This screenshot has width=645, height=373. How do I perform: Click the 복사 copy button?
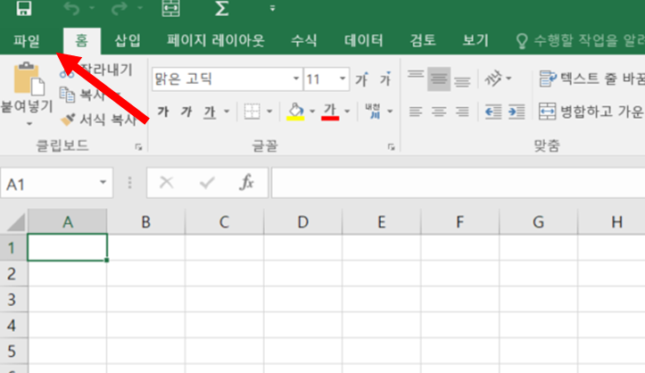[85, 95]
